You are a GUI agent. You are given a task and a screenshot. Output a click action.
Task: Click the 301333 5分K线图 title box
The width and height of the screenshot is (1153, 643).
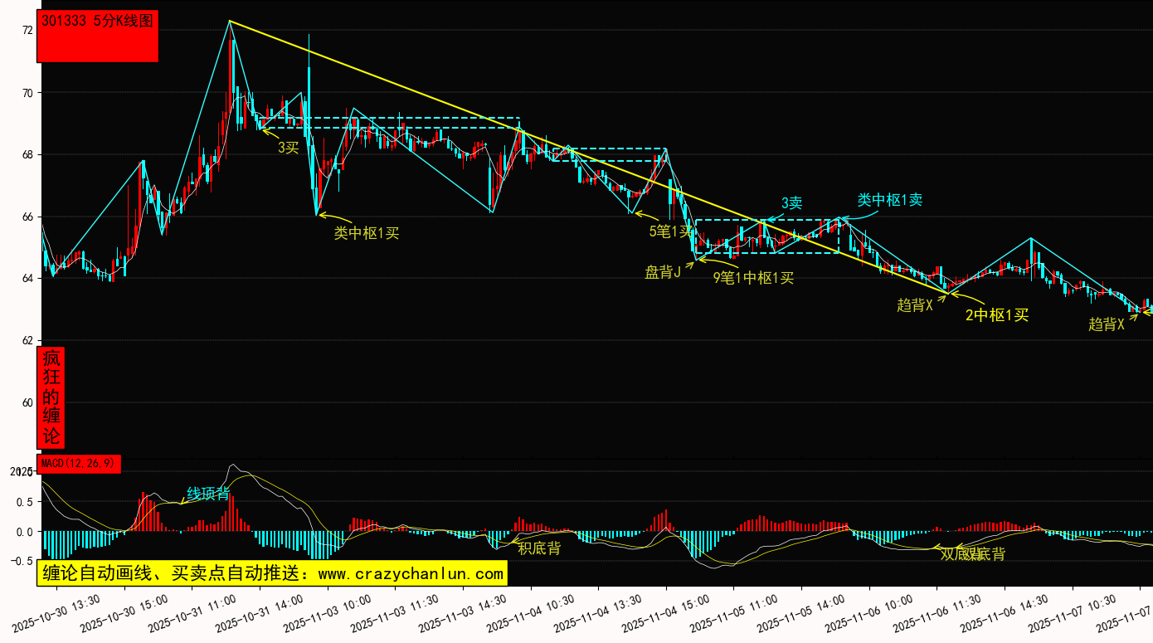point(97,37)
